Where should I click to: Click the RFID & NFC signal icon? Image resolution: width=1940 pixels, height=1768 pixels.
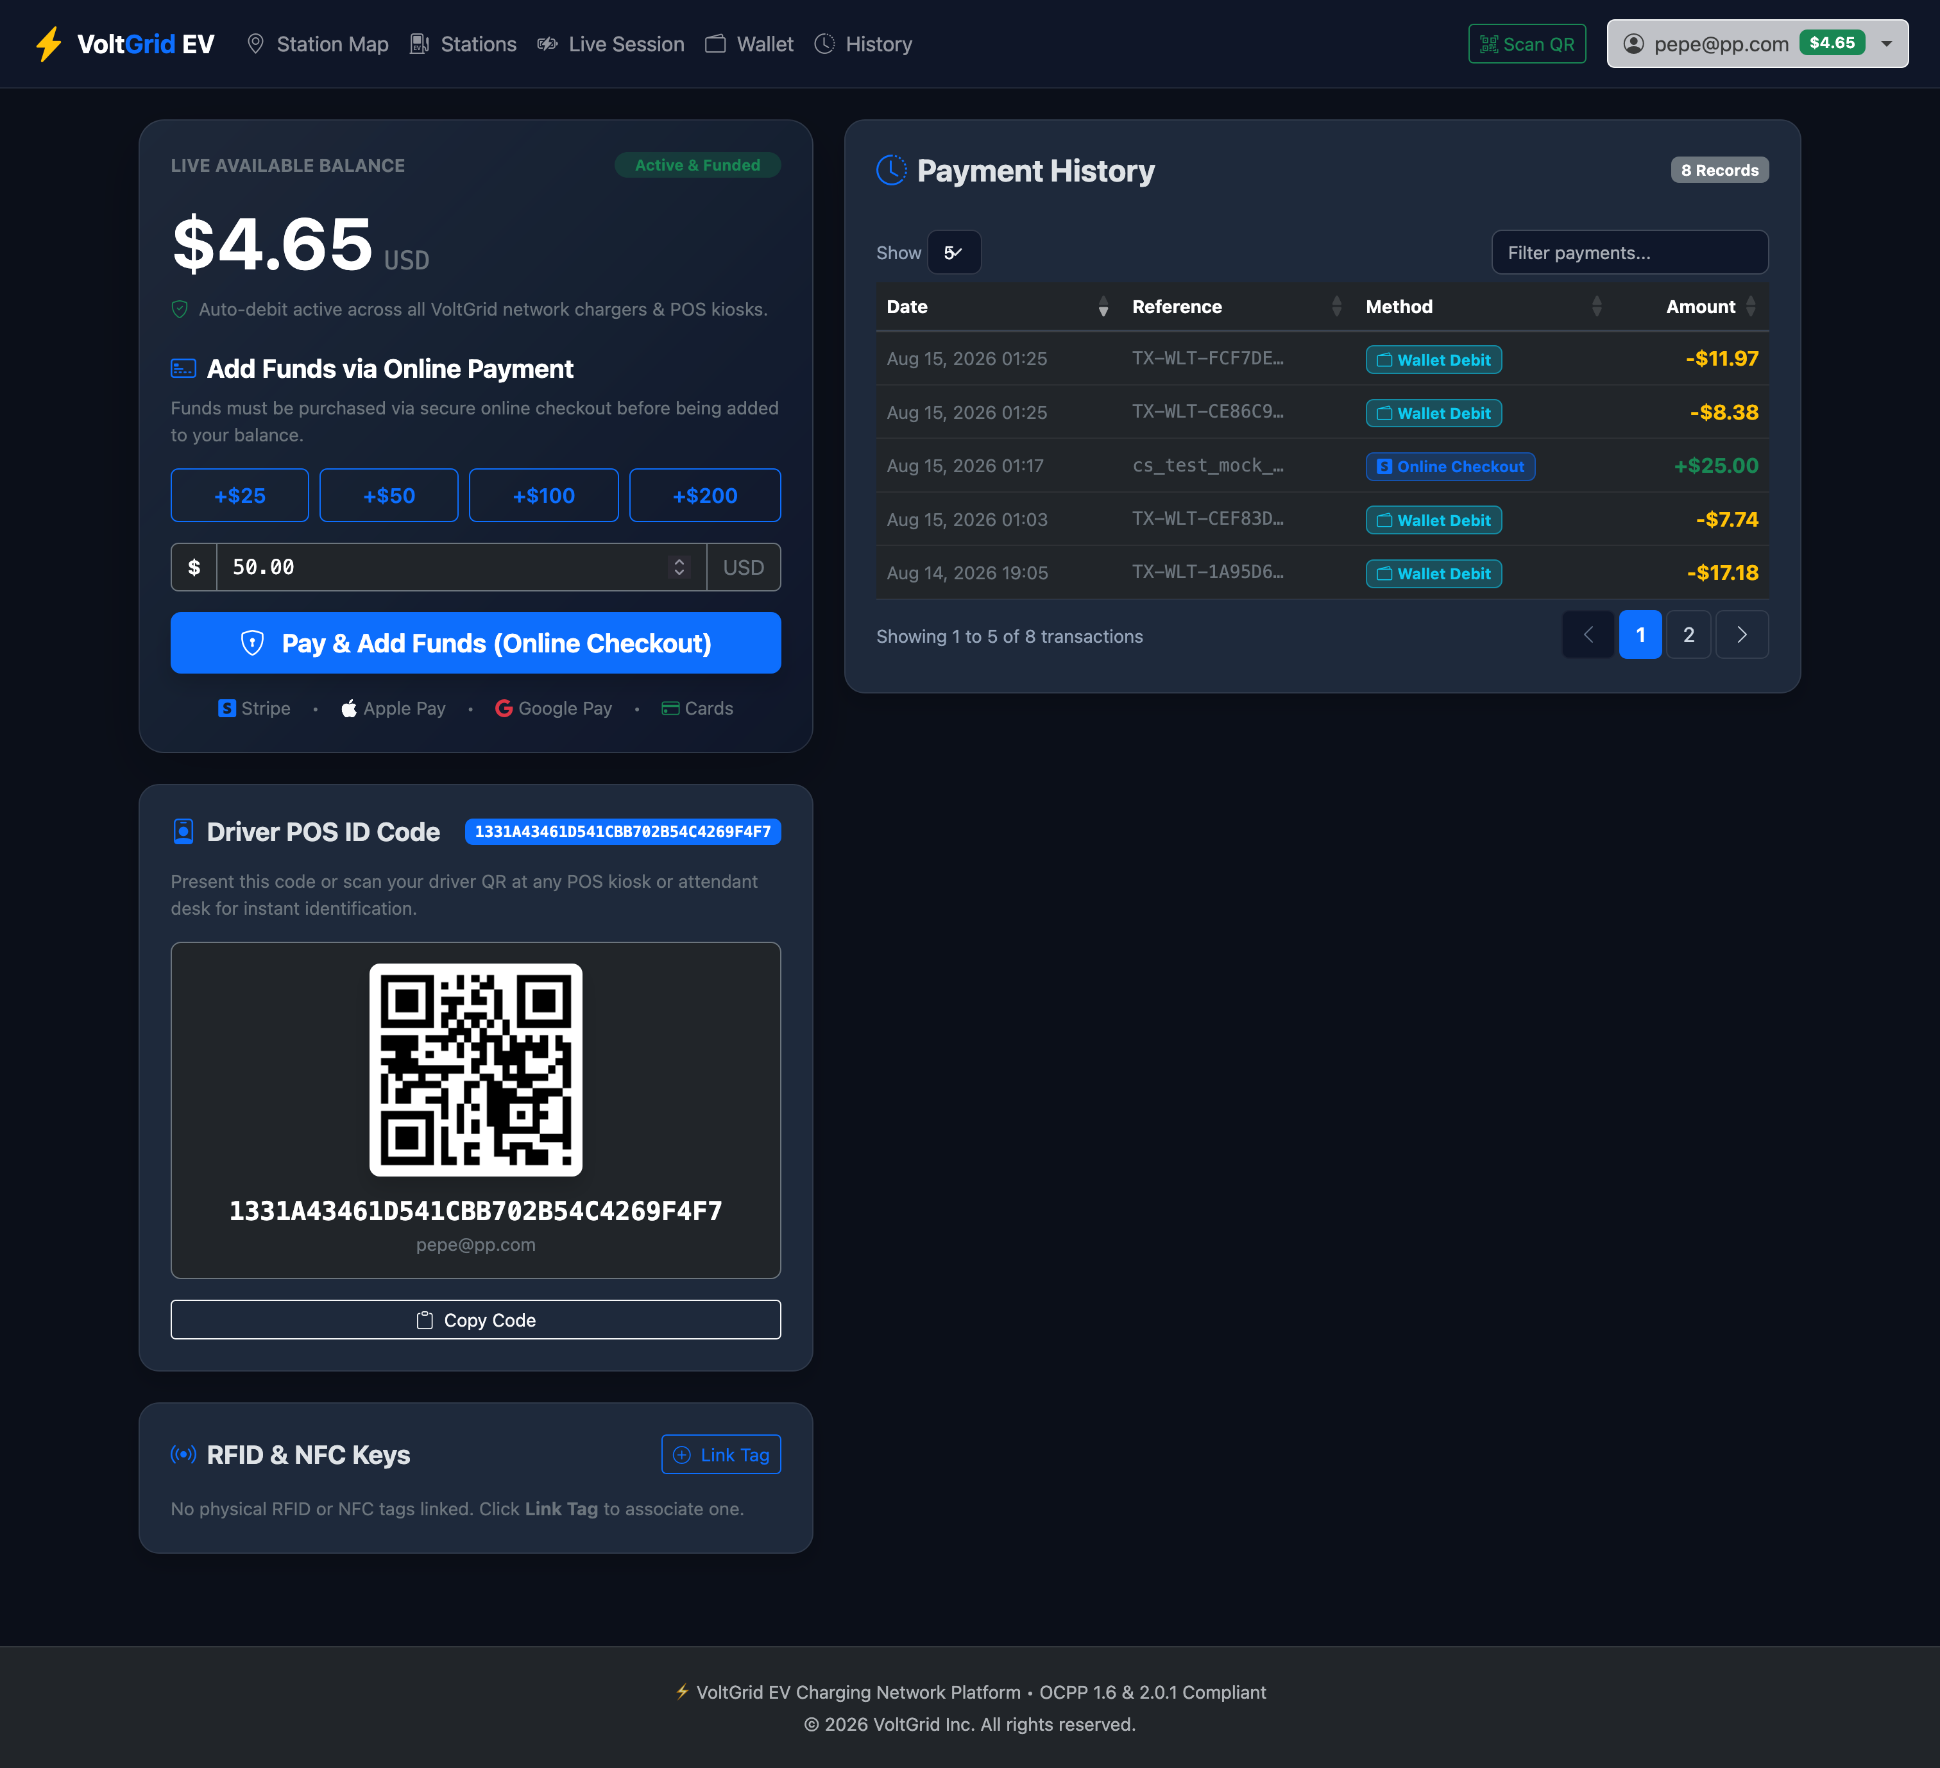pos(183,1454)
